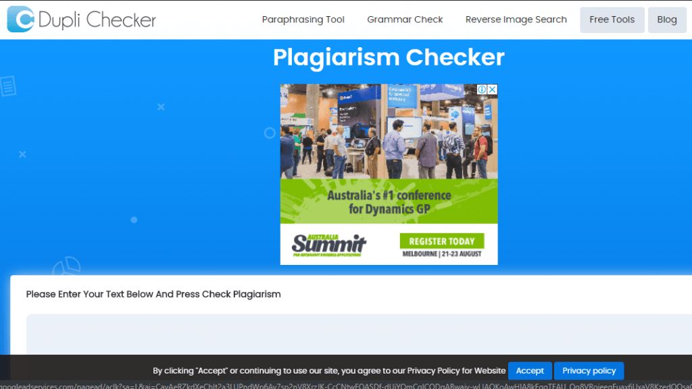Click the "Melbourne | 21-23 August" ad text
692x389 pixels.
(x=441, y=254)
